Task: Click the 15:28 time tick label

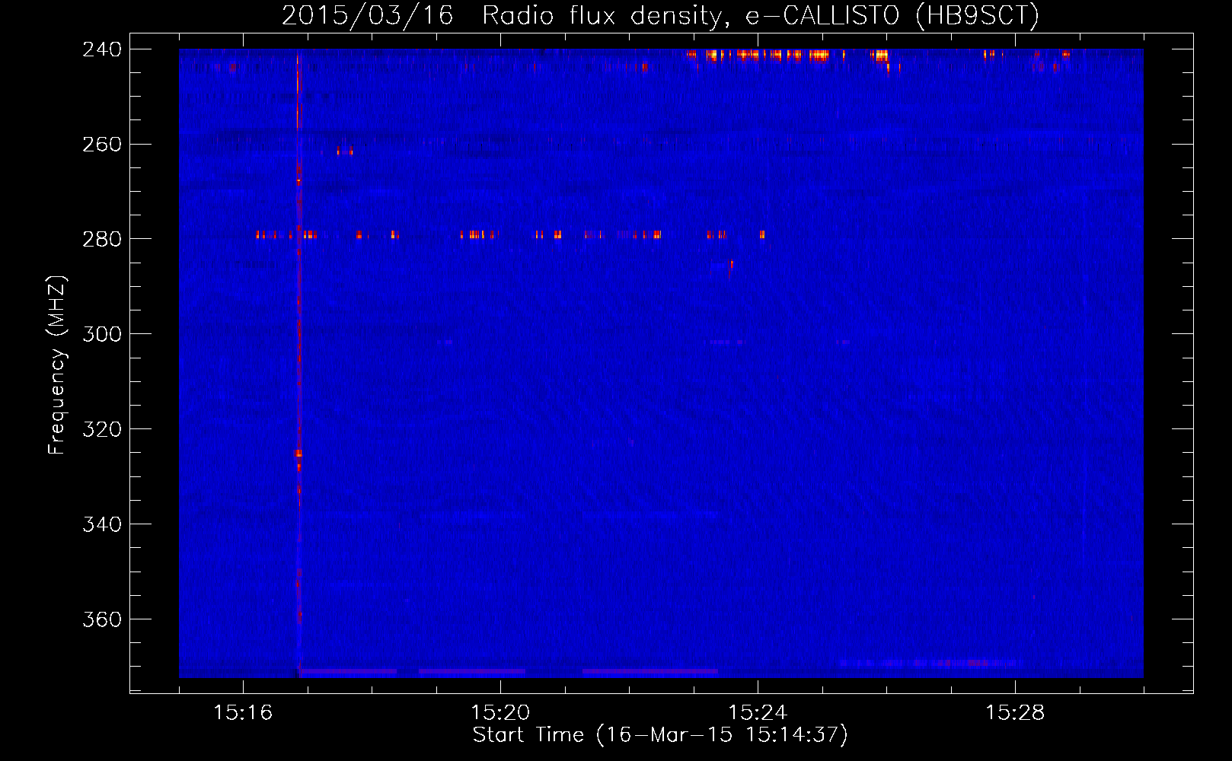Action: (x=1015, y=713)
